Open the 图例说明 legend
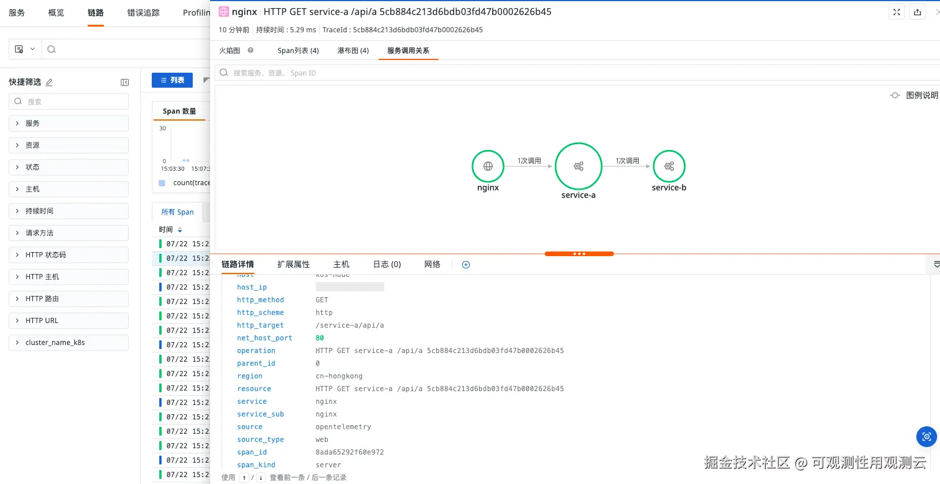Screen dimensions: 940x484 click(915, 95)
